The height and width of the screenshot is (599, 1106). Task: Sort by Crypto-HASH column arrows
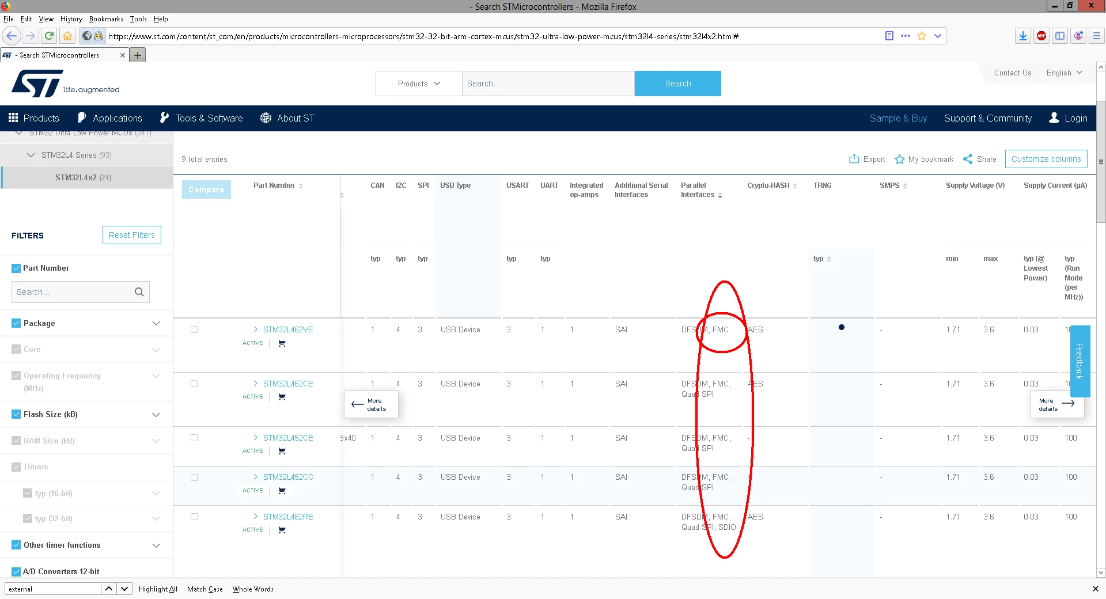coord(795,185)
